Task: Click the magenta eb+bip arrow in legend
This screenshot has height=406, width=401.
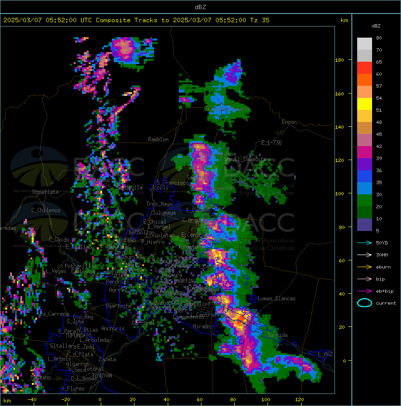Action: [x=364, y=291]
